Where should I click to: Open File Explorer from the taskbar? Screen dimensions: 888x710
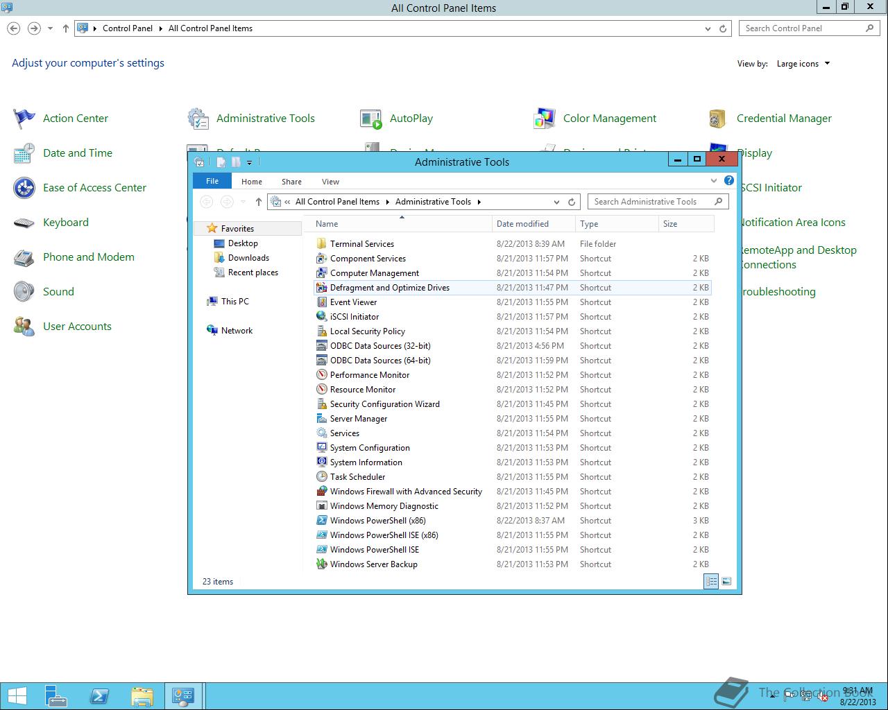click(142, 696)
